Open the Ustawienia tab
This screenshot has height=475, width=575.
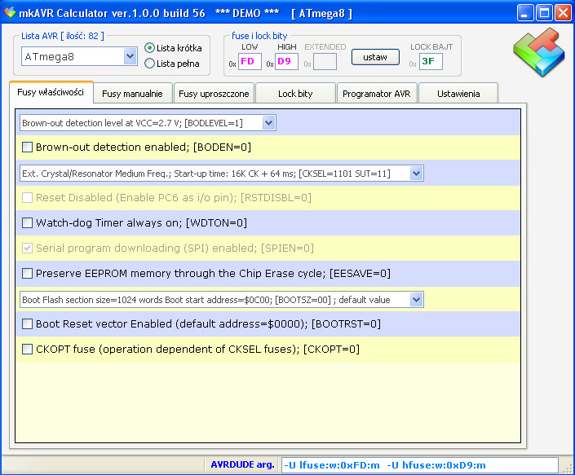[458, 94]
